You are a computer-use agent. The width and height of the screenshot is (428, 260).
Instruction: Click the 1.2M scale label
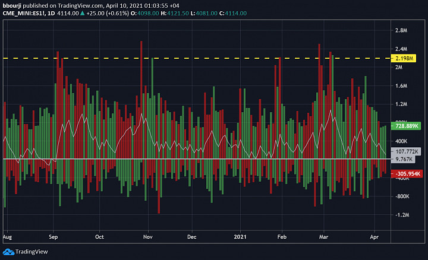tap(401, 104)
